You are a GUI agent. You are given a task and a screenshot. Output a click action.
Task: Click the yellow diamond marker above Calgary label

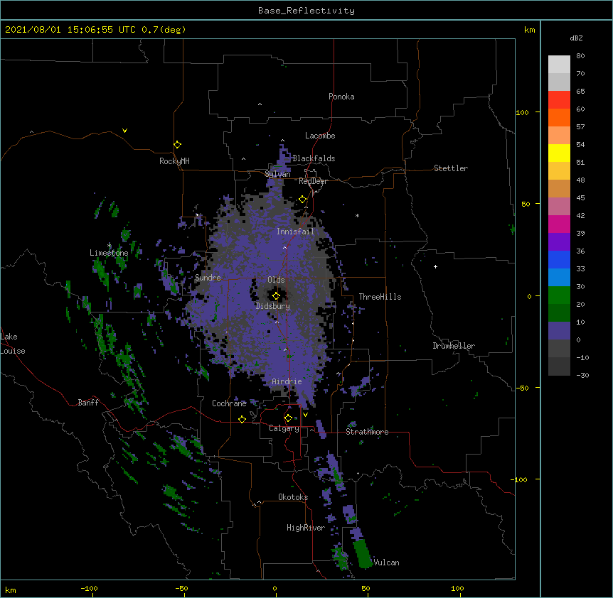[x=288, y=418]
